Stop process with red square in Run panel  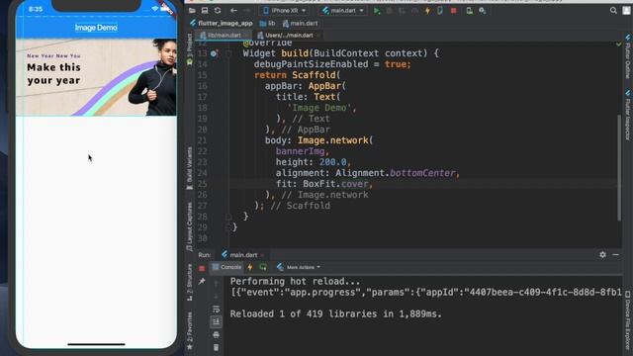(202, 268)
